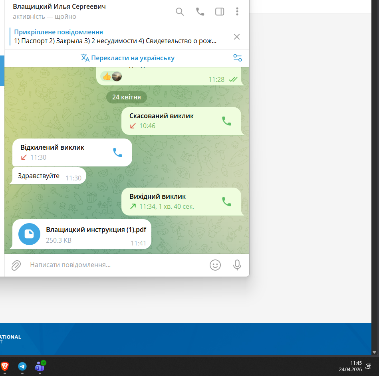
Task: Click the voice message microphone icon
Action: pyautogui.click(x=237, y=265)
